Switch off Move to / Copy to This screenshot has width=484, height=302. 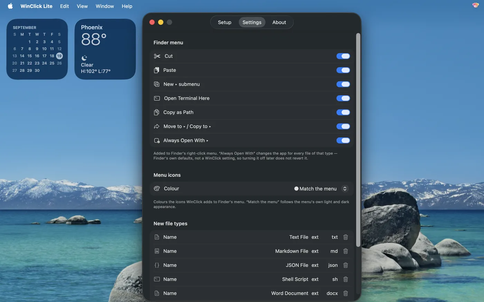click(343, 126)
